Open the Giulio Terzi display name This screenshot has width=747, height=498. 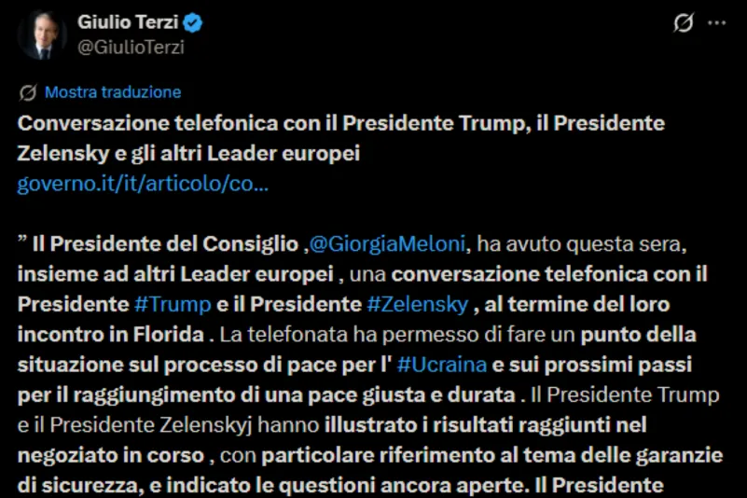click(127, 23)
